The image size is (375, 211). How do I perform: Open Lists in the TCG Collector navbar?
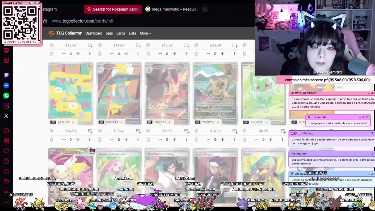coord(132,33)
